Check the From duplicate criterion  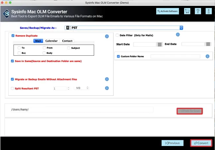(x=44, y=48)
